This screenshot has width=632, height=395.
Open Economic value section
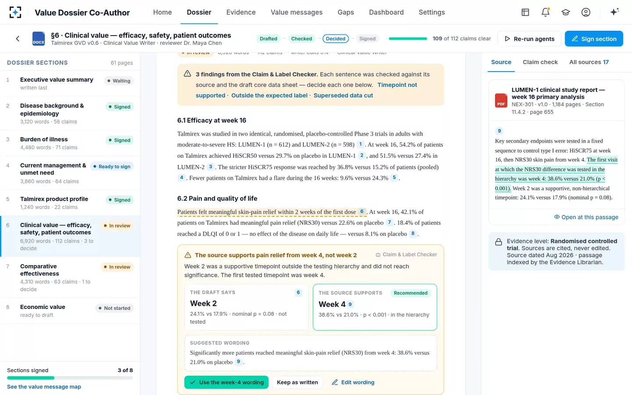(x=70, y=311)
